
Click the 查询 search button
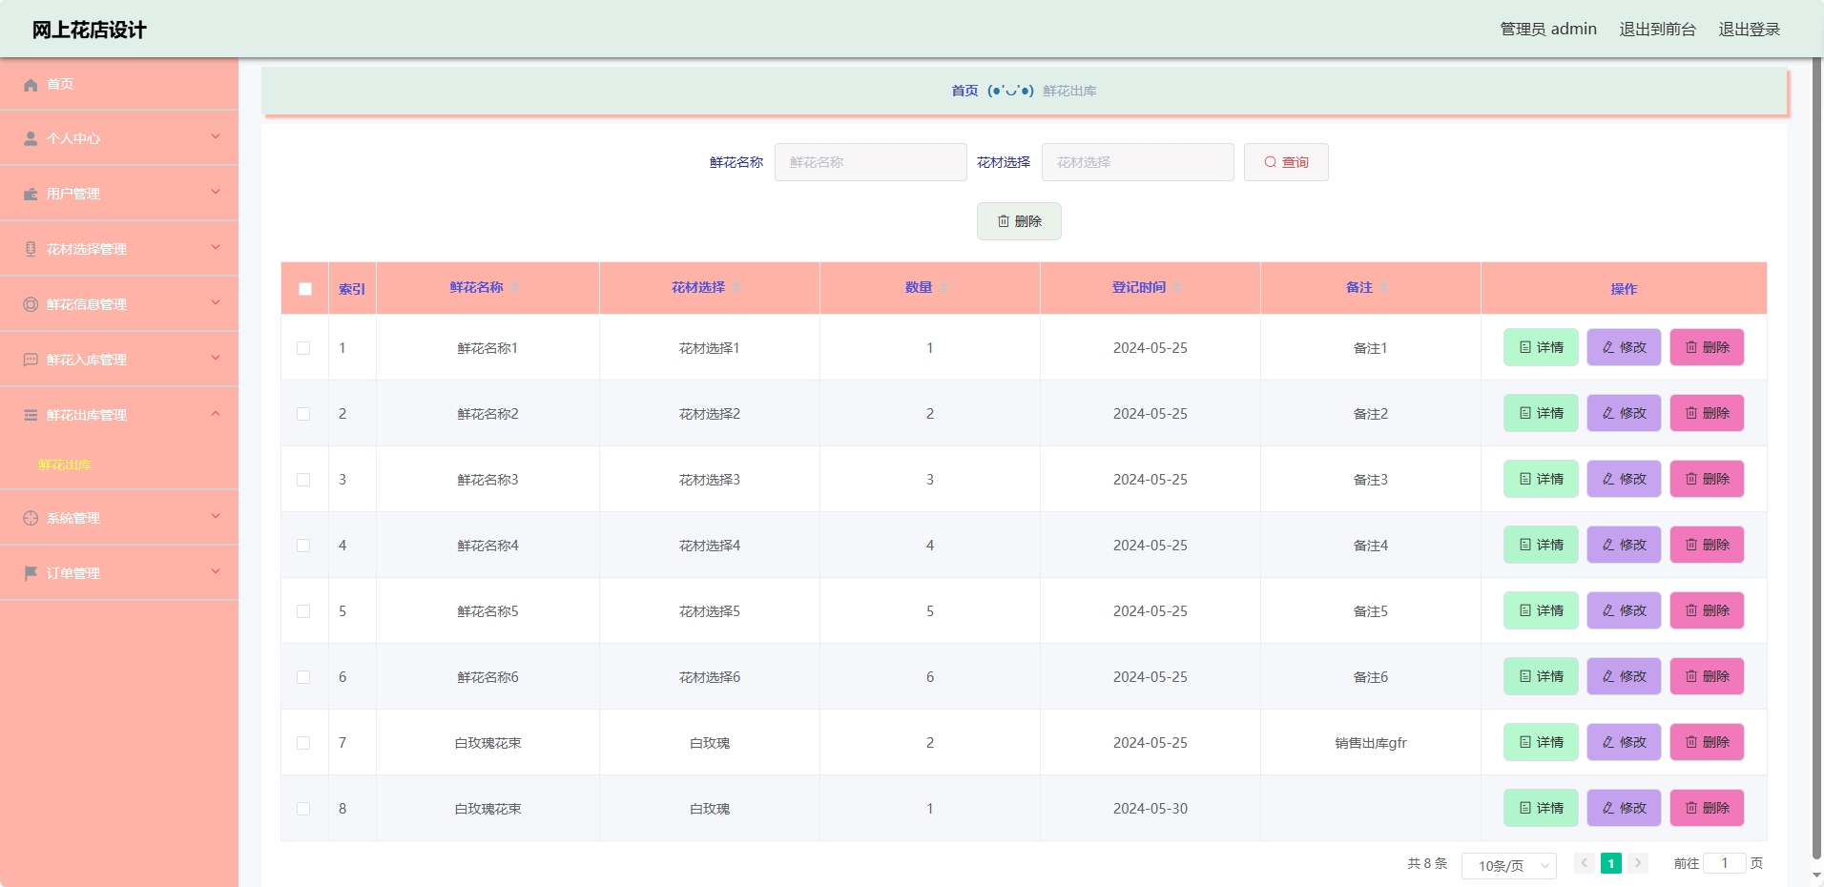[x=1285, y=162]
